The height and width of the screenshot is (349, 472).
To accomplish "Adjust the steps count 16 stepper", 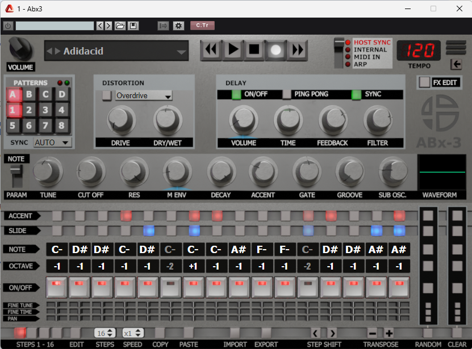I will click(x=105, y=333).
